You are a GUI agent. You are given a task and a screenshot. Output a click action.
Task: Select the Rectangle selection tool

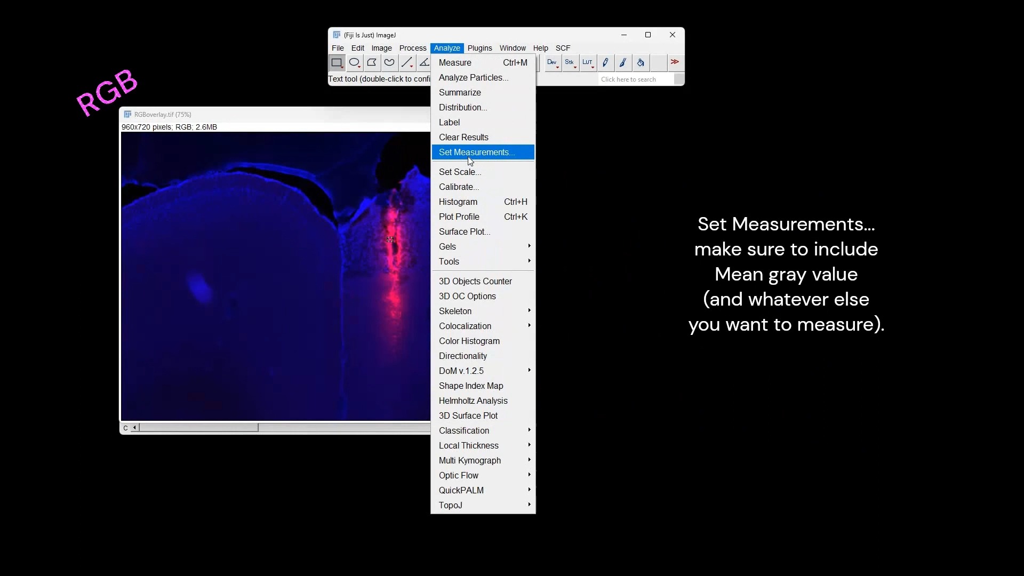tap(337, 63)
